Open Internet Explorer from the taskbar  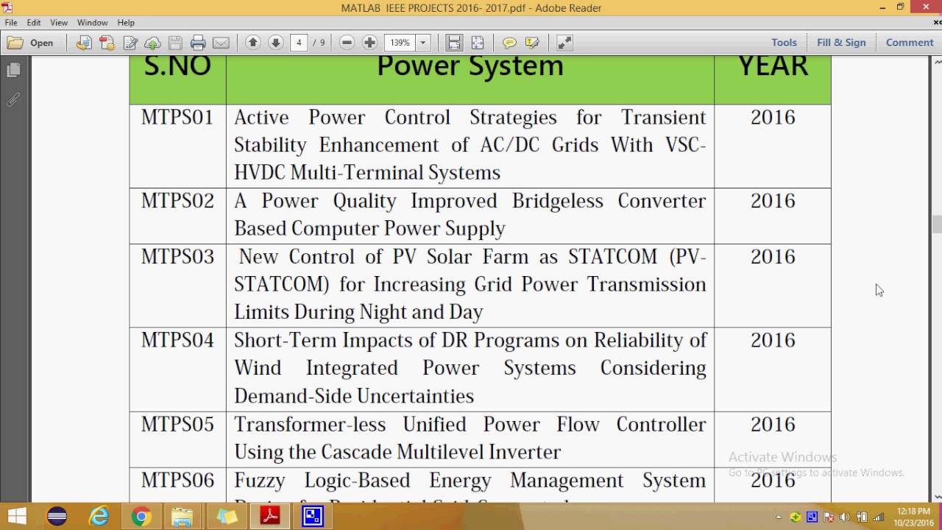point(99,517)
